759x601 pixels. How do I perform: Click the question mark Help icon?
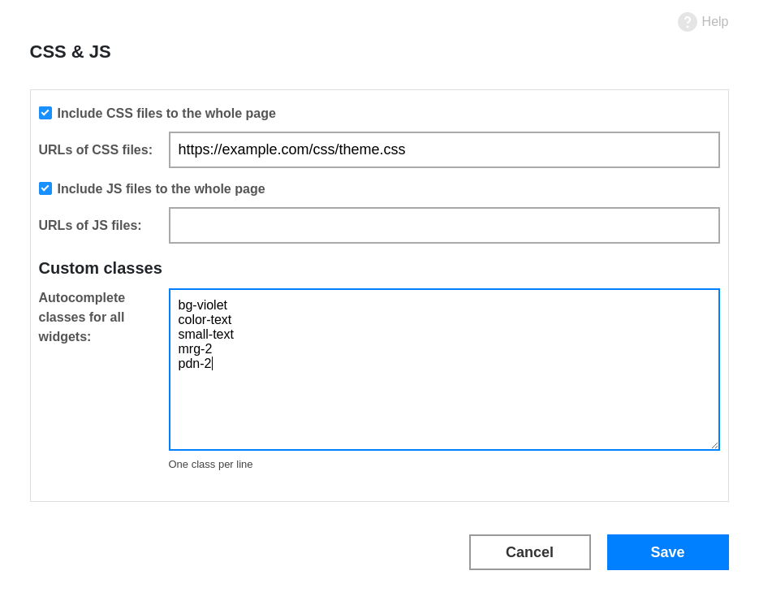click(687, 22)
